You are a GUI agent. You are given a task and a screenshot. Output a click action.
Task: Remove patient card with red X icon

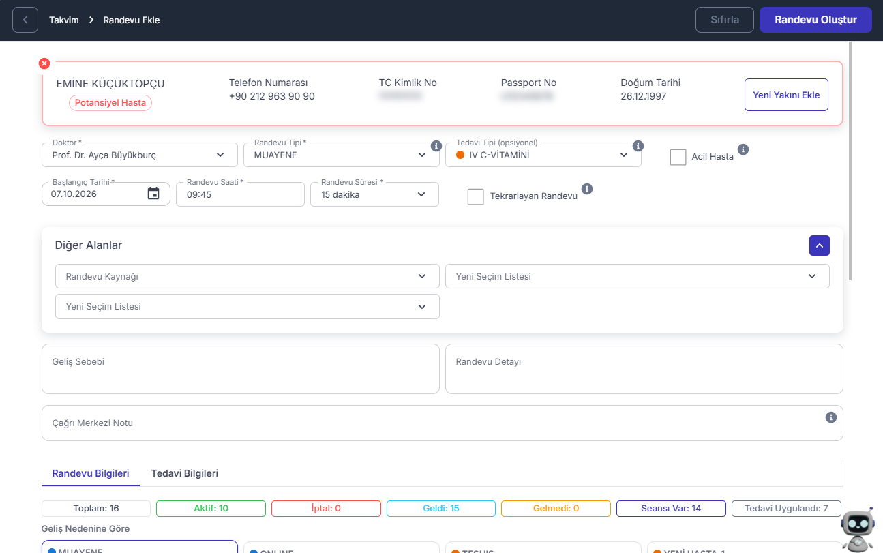(x=44, y=63)
